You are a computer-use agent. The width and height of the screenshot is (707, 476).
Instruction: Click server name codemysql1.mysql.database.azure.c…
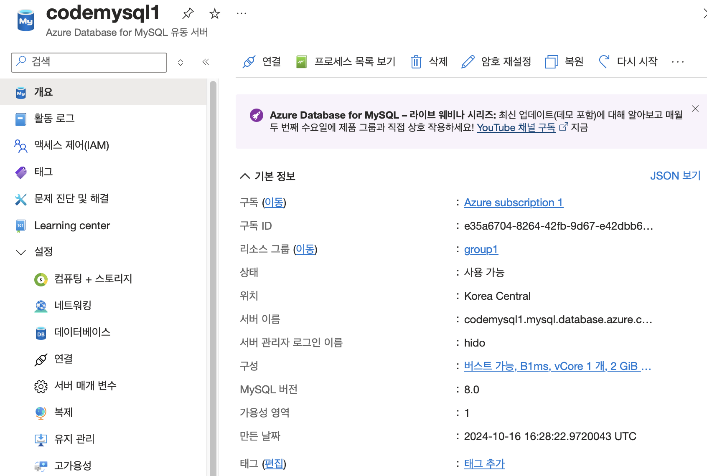(558, 319)
